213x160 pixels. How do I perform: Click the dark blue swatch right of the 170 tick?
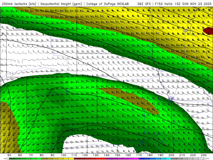142,159
